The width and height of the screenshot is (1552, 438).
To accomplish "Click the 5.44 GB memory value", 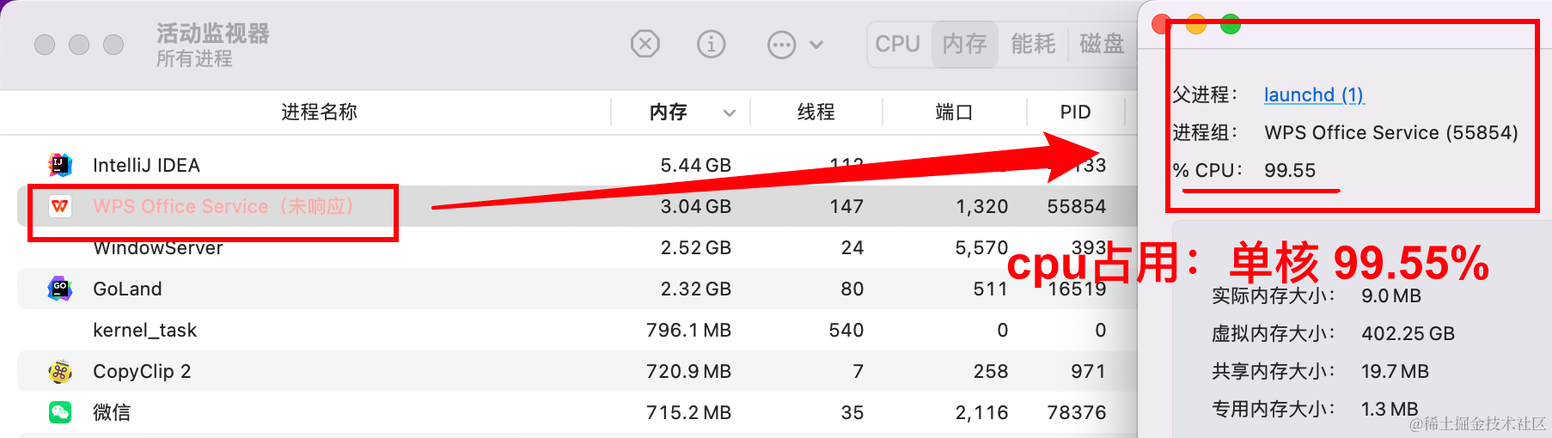I will click(x=695, y=165).
